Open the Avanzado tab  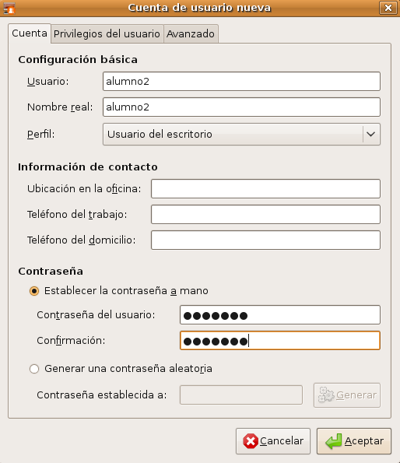(x=191, y=33)
